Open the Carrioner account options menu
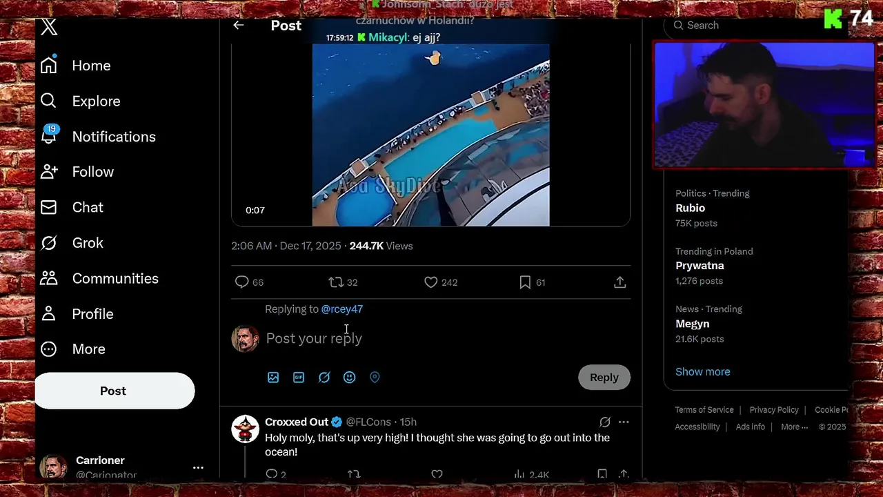Viewport: 883px width, 497px height. click(x=198, y=467)
